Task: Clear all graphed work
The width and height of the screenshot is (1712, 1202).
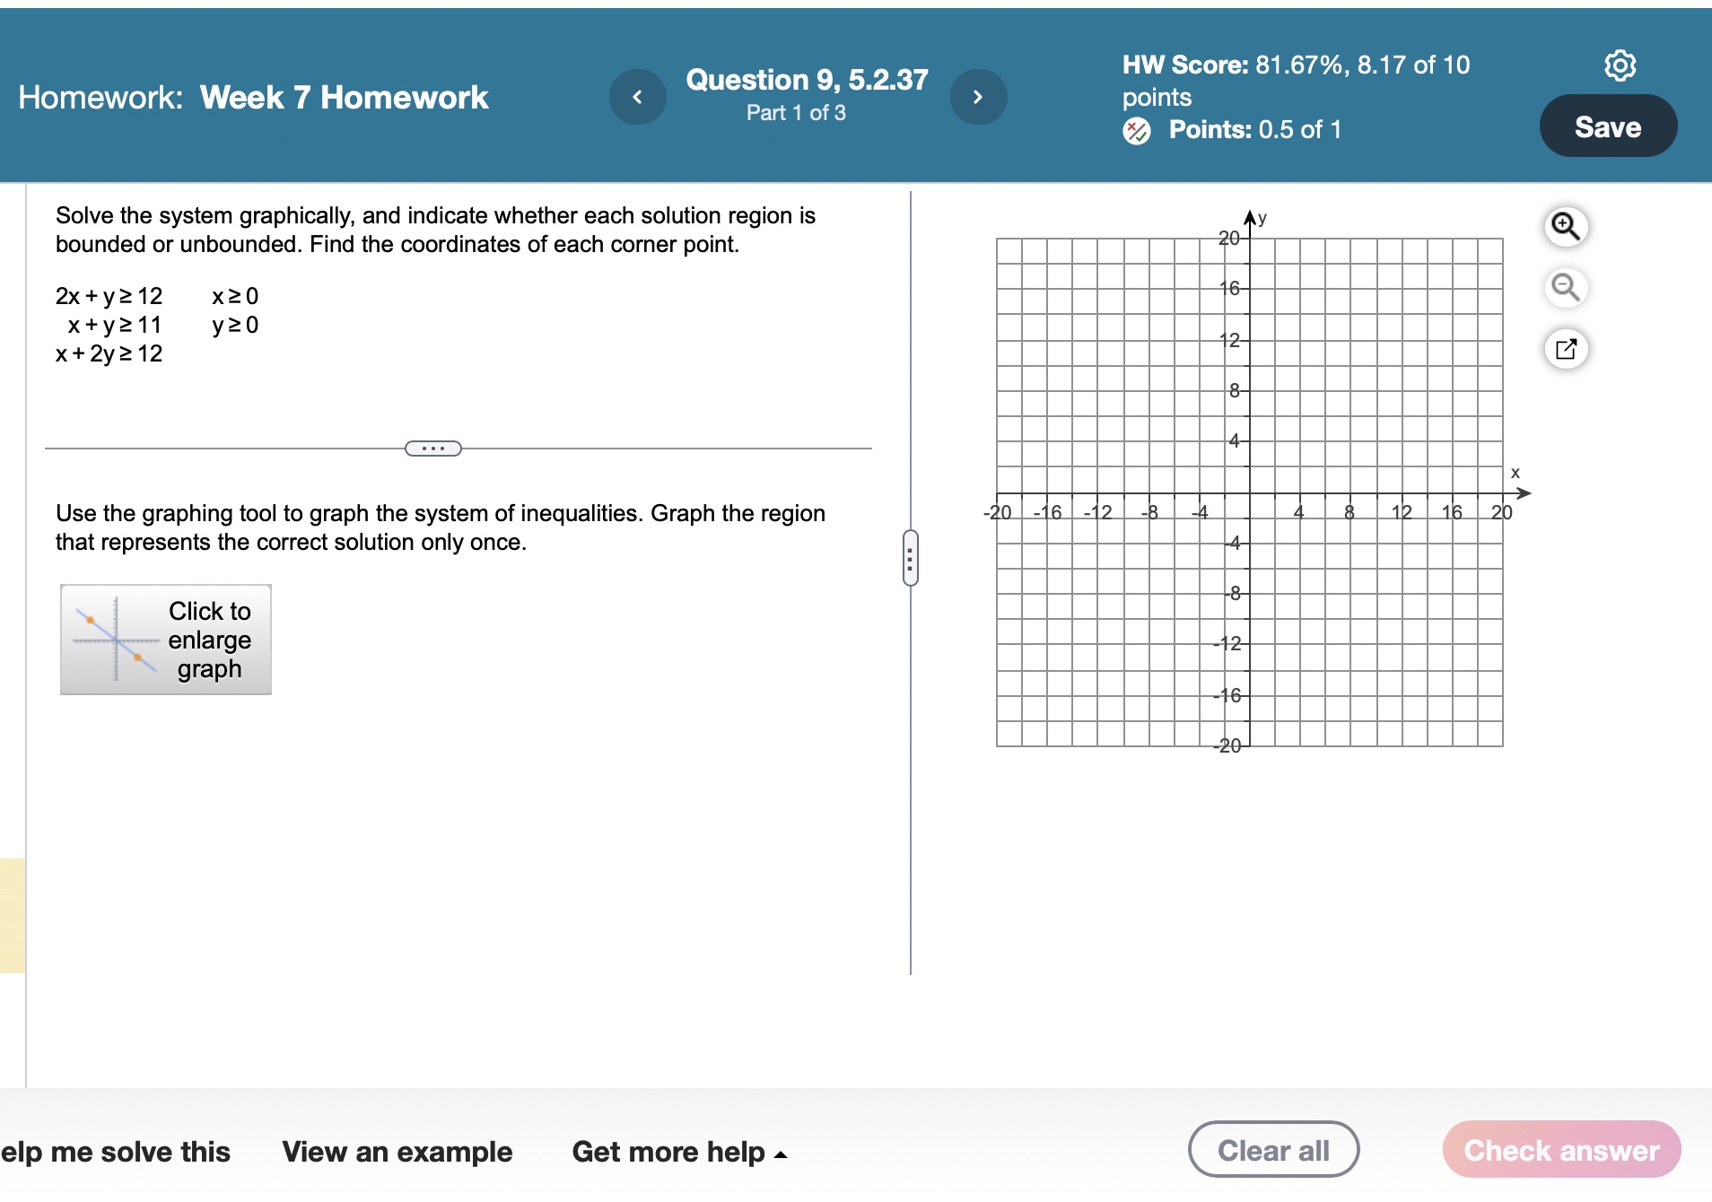Action: tap(1274, 1148)
